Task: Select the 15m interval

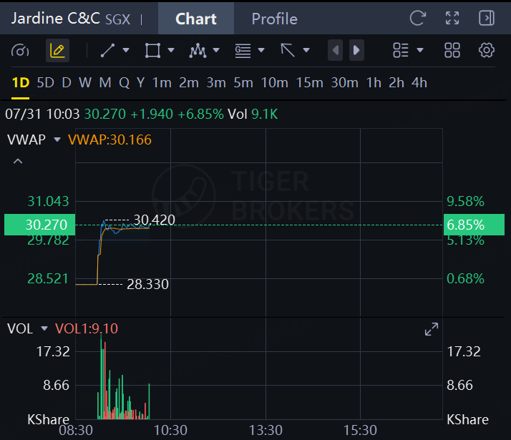Action: click(309, 83)
